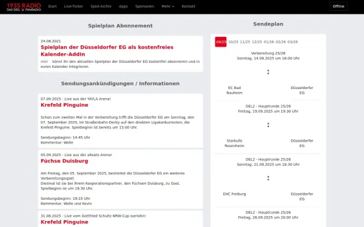Open the Sponsoren page
364x227 pixels.
pyautogui.click(x=144, y=7)
